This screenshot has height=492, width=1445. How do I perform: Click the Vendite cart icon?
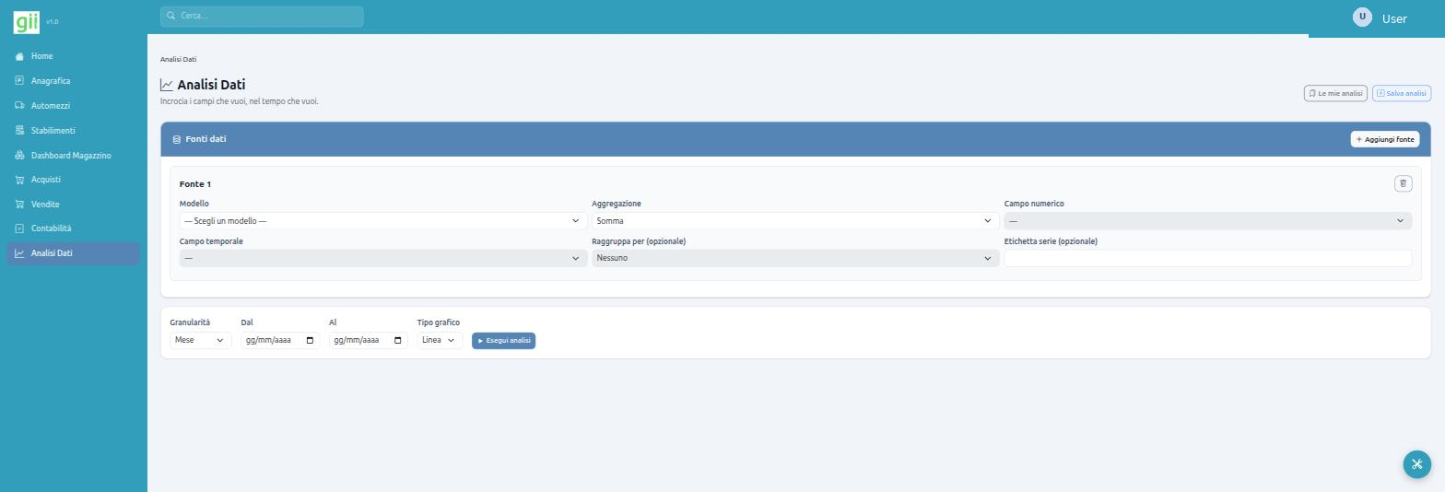(19, 205)
